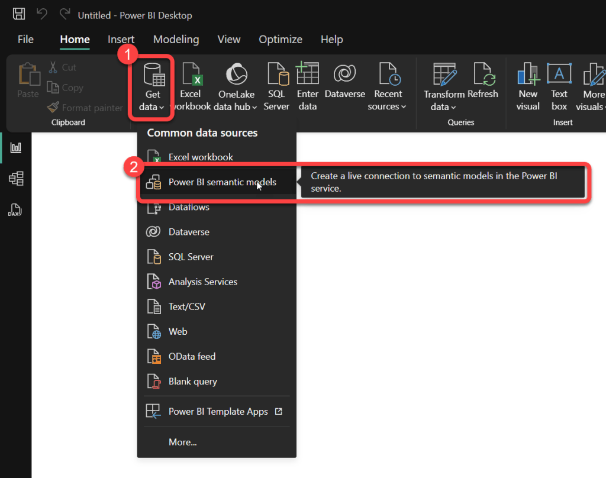This screenshot has height=478, width=606.
Task: Click the Copy button
Action: [65, 88]
